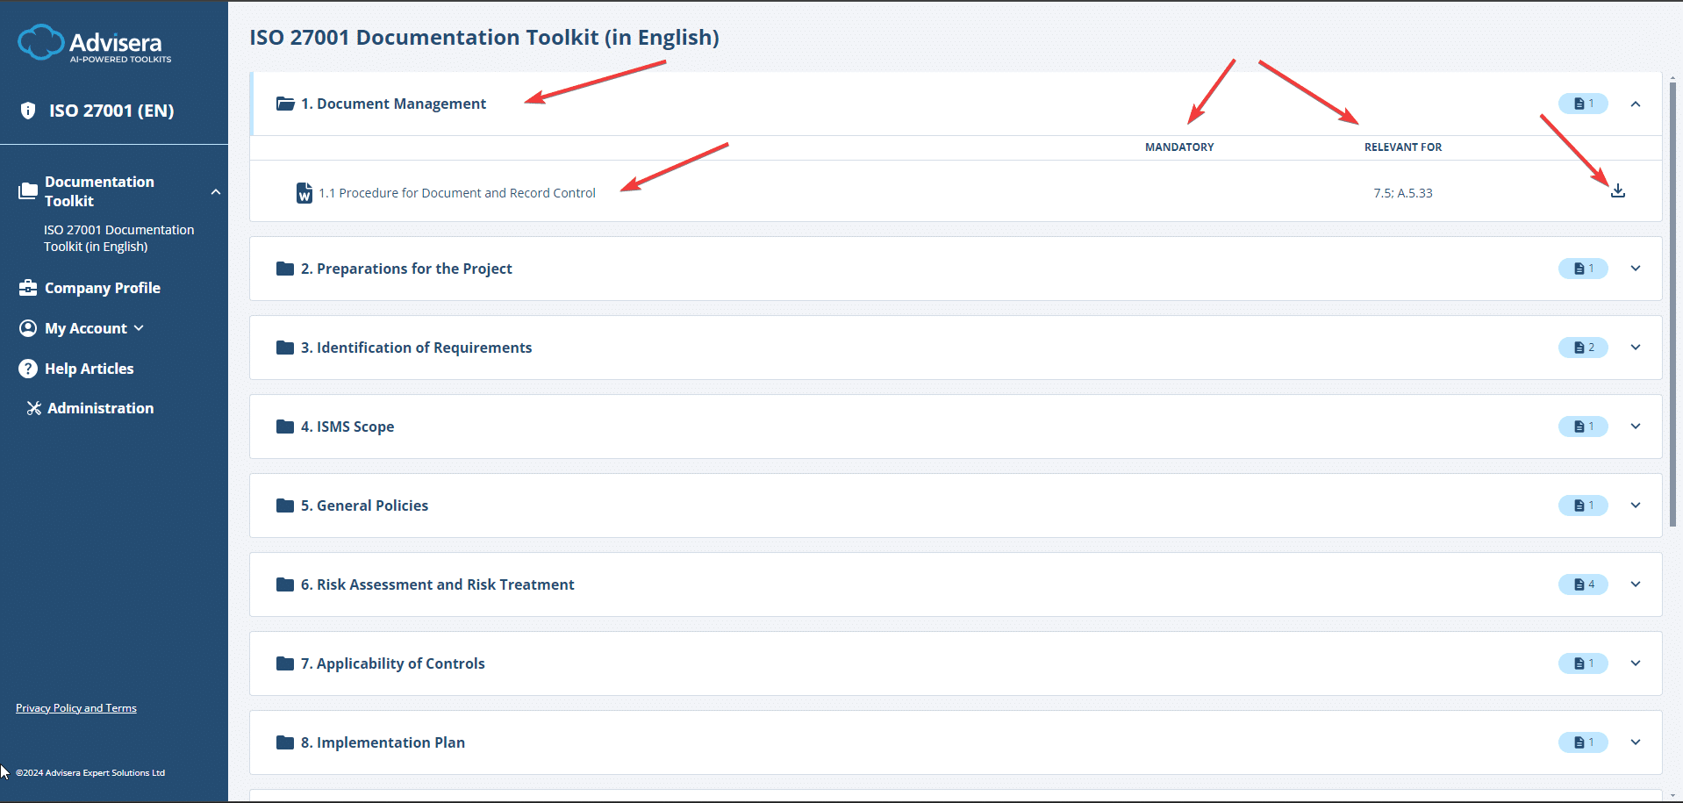Select ISO 27001 Documentation Toolkit (in English) link
Viewport: 1683px width, 803px height.
tap(118, 238)
